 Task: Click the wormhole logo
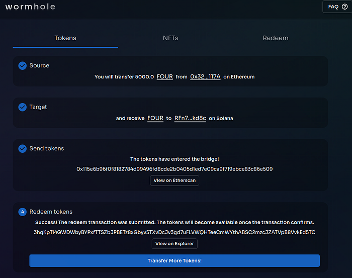pos(30,7)
